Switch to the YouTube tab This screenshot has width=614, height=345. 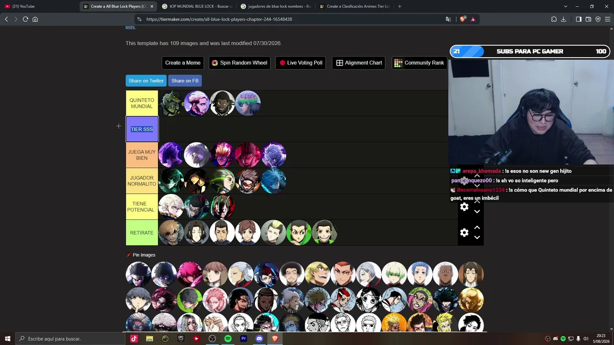click(39, 6)
